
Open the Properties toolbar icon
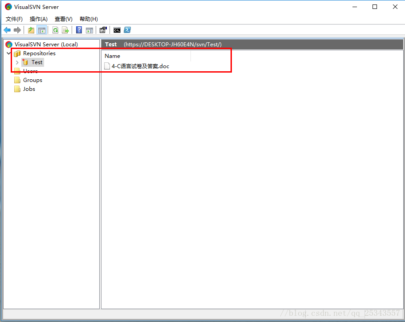point(103,30)
